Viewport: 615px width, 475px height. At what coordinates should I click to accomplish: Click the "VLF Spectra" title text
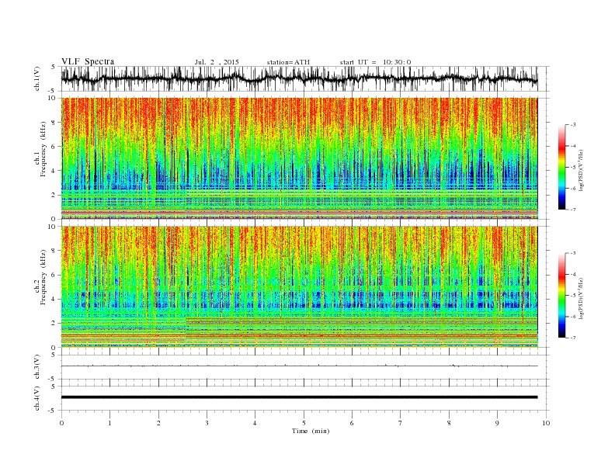click(x=88, y=61)
